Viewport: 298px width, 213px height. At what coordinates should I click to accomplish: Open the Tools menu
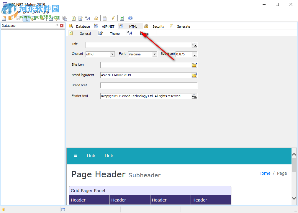[x=36, y=12]
